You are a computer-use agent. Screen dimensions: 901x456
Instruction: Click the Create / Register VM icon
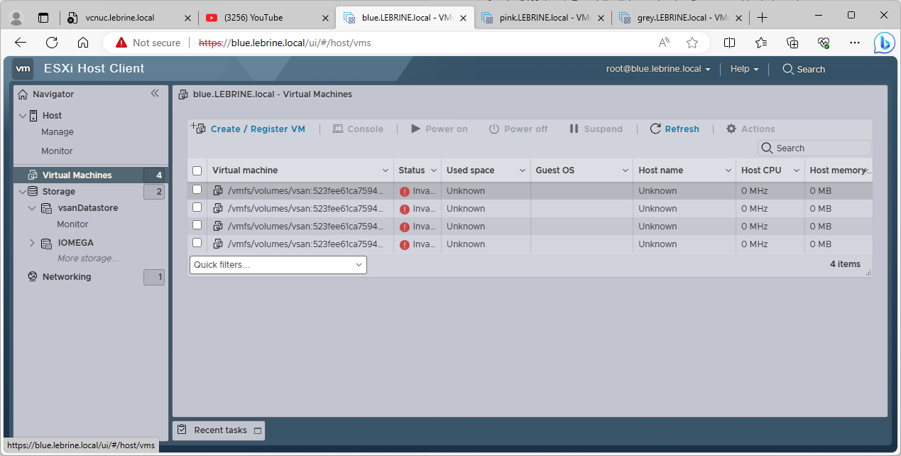[x=199, y=128]
